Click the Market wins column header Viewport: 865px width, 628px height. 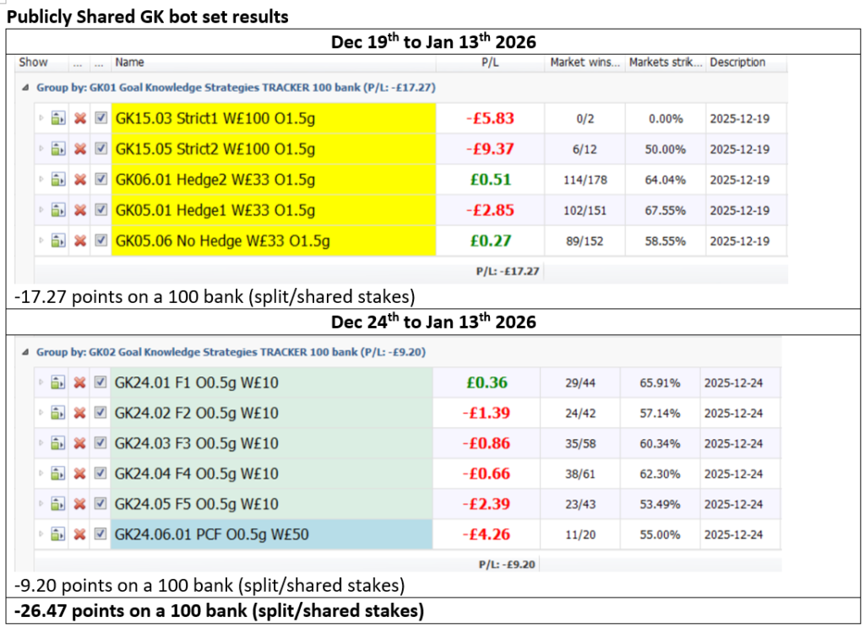[584, 62]
